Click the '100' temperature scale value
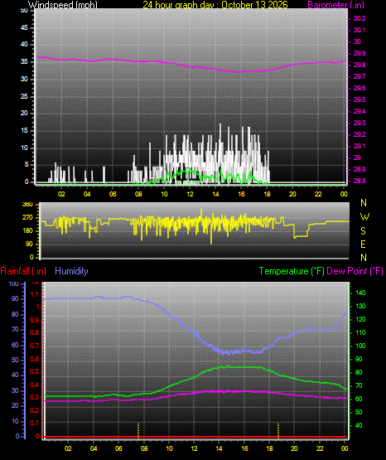 coord(360,346)
